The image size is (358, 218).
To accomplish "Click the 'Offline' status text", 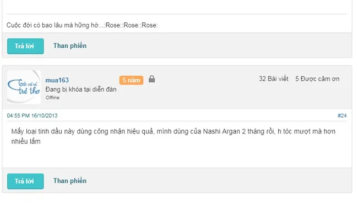I will (52, 98).
